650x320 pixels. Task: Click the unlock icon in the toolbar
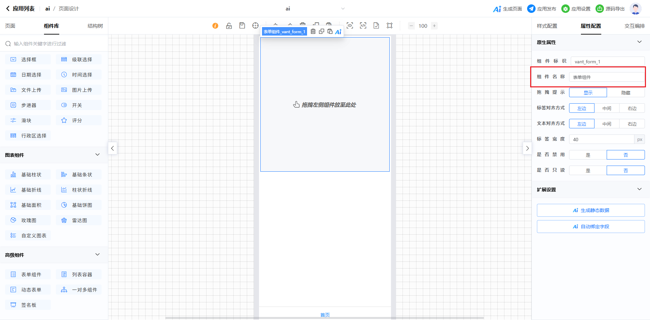(x=229, y=26)
